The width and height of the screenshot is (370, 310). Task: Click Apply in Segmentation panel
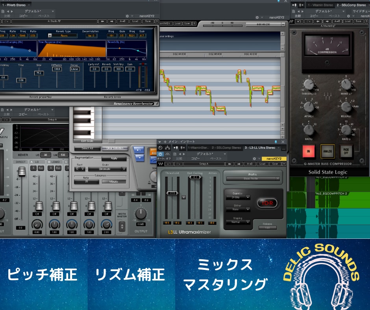click(114, 159)
